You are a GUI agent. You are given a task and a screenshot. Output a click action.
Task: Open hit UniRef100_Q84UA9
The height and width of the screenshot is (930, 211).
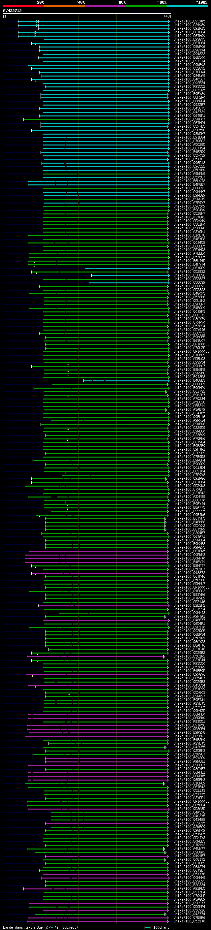coord(189,76)
